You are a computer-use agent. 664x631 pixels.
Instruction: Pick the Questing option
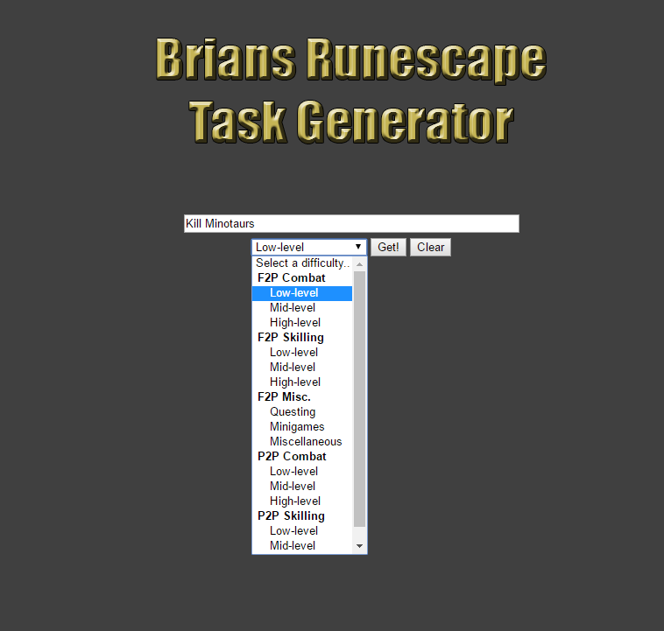click(x=302, y=412)
